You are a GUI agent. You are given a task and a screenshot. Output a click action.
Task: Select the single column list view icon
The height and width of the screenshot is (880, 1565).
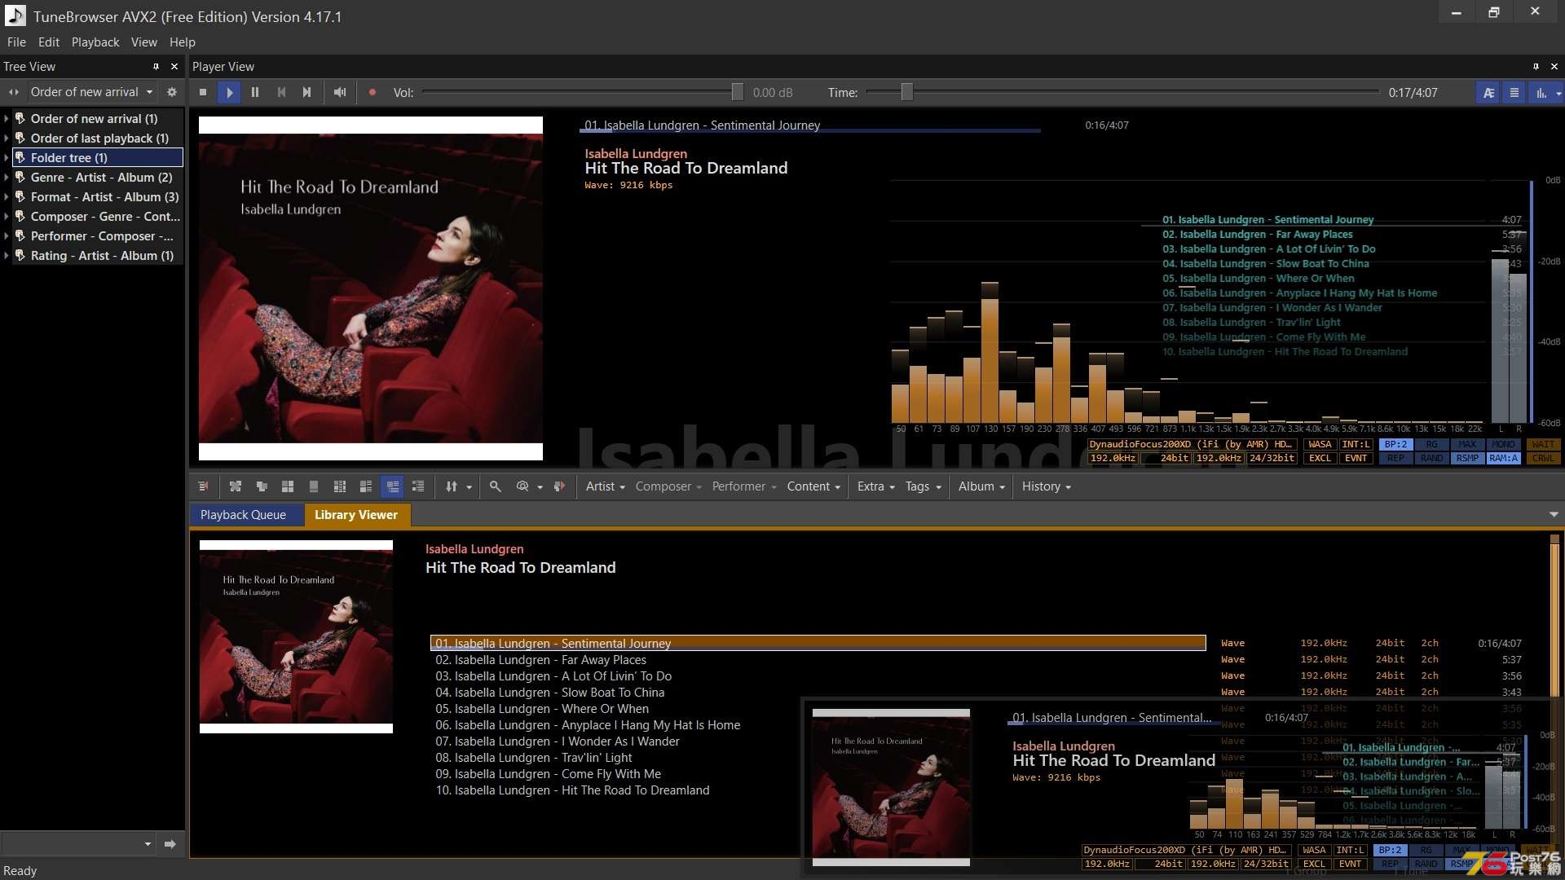[x=314, y=486]
